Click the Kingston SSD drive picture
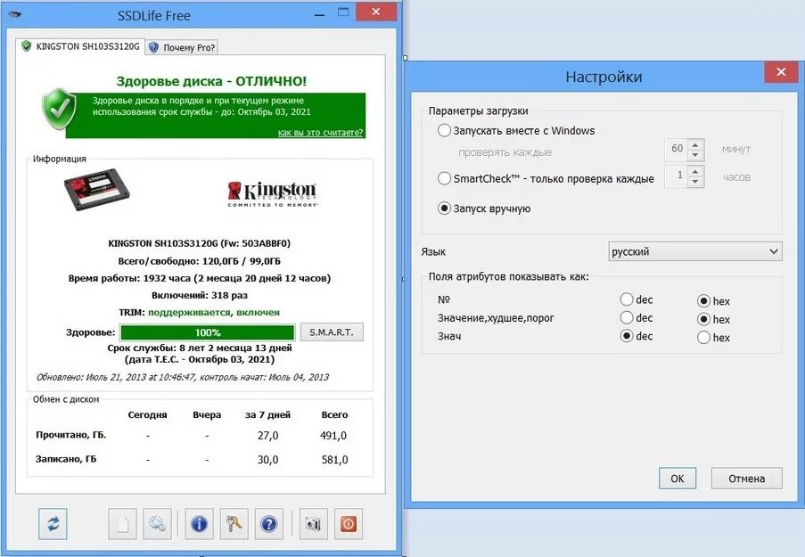The height and width of the screenshot is (557, 805). click(96, 190)
